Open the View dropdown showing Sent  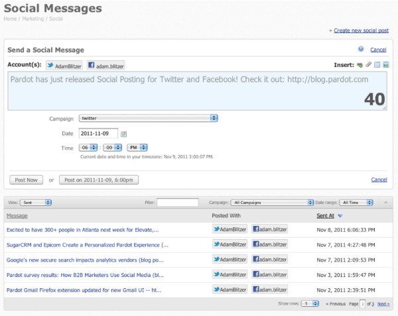coord(36,203)
